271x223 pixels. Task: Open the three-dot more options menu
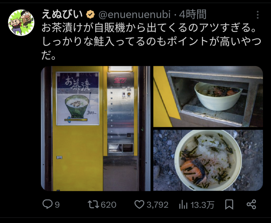click(257, 15)
